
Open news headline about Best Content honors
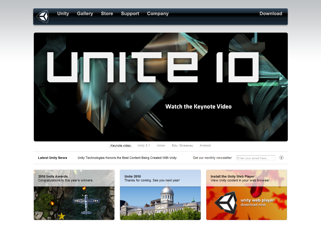[127, 158]
